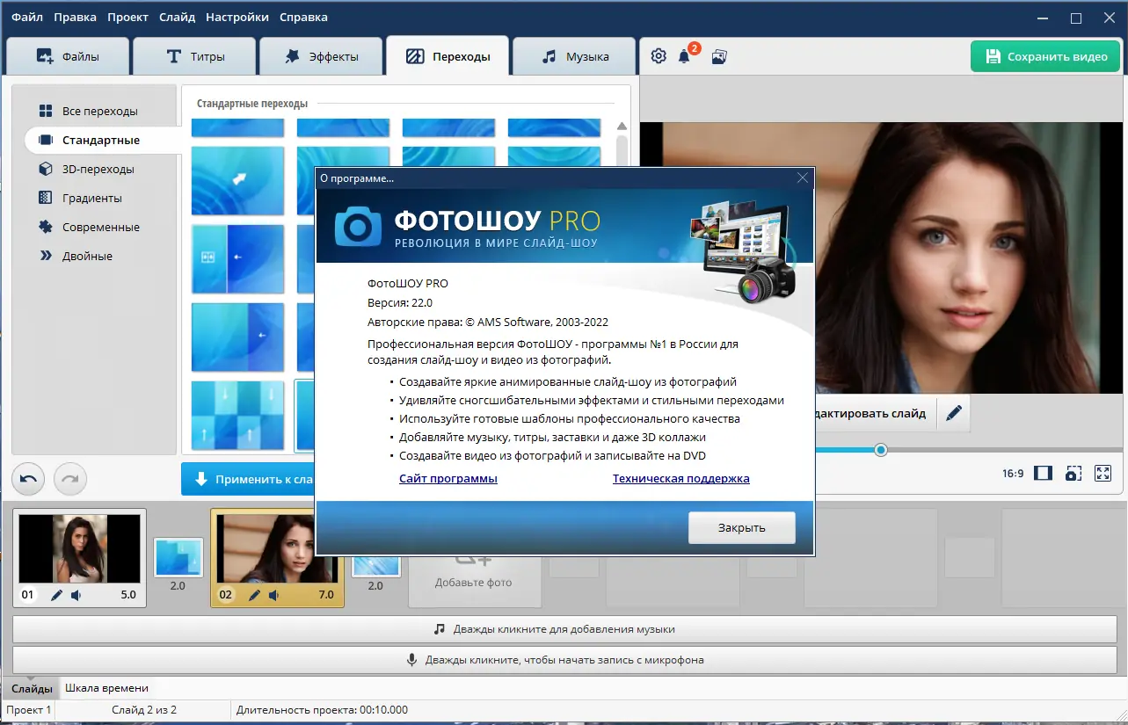Toggle sound icon on slide 02
Image resolution: width=1128 pixels, height=725 pixels.
pyautogui.click(x=274, y=595)
